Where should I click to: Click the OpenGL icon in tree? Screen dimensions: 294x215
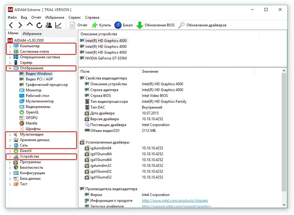[x=22, y=112]
